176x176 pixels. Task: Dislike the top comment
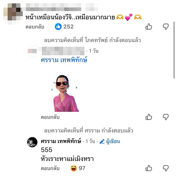coord(165,27)
